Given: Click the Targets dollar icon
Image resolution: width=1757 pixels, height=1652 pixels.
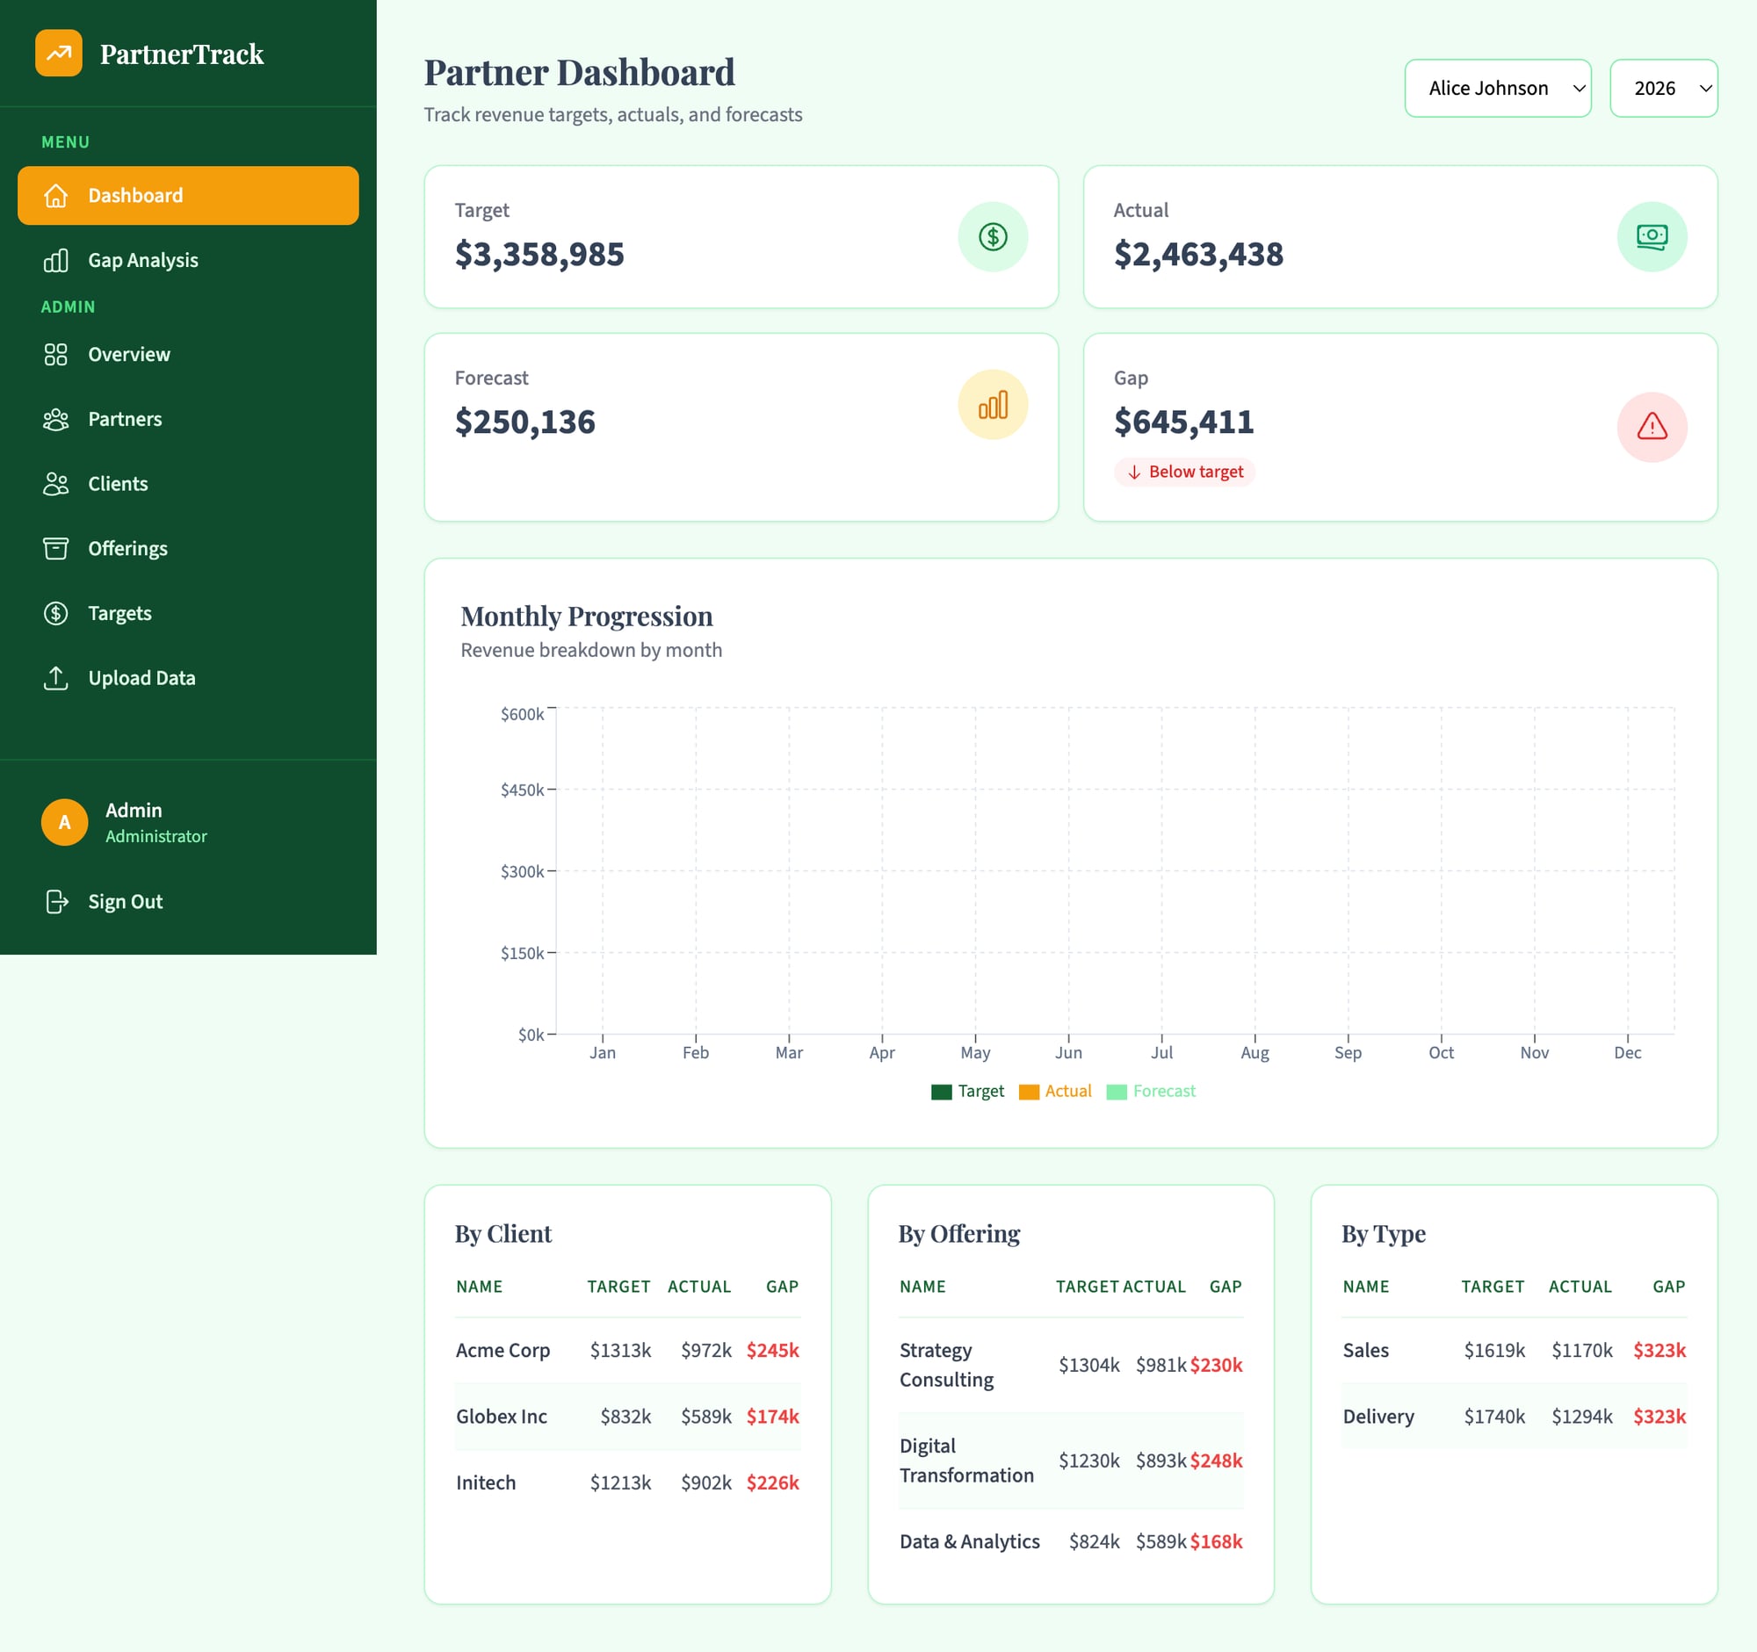Looking at the screenshot, I should click(x=55, y=613).
